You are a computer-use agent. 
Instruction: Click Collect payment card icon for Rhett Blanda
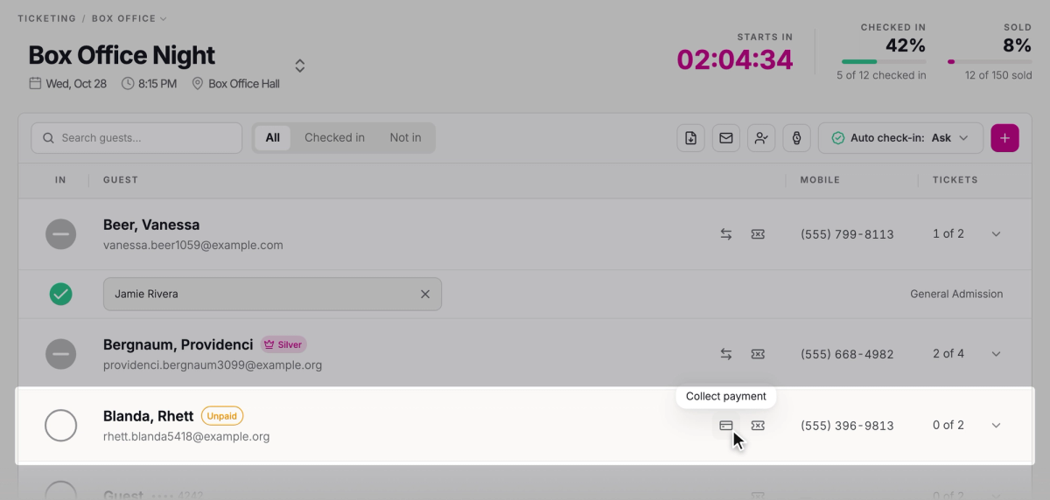pyautogui.click(x=726, y=426)
